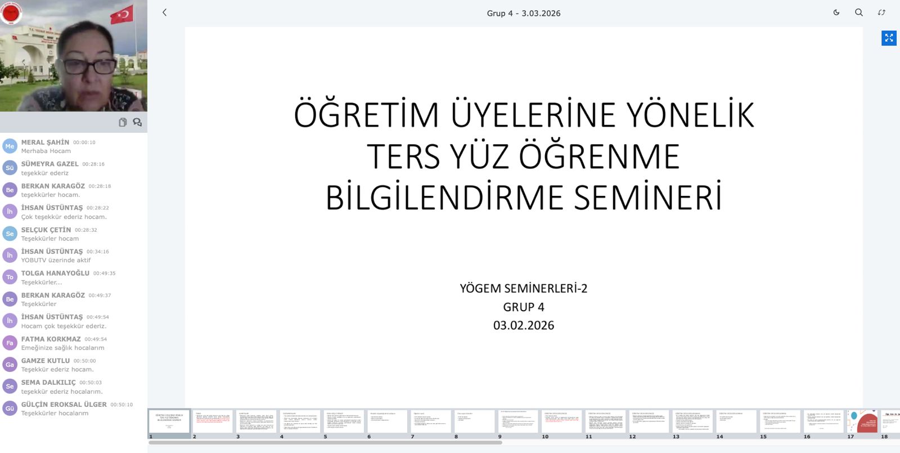Screen dimensions: 900x453
Task: Open search with the magnifier icon
Action: tap(859, 12)
